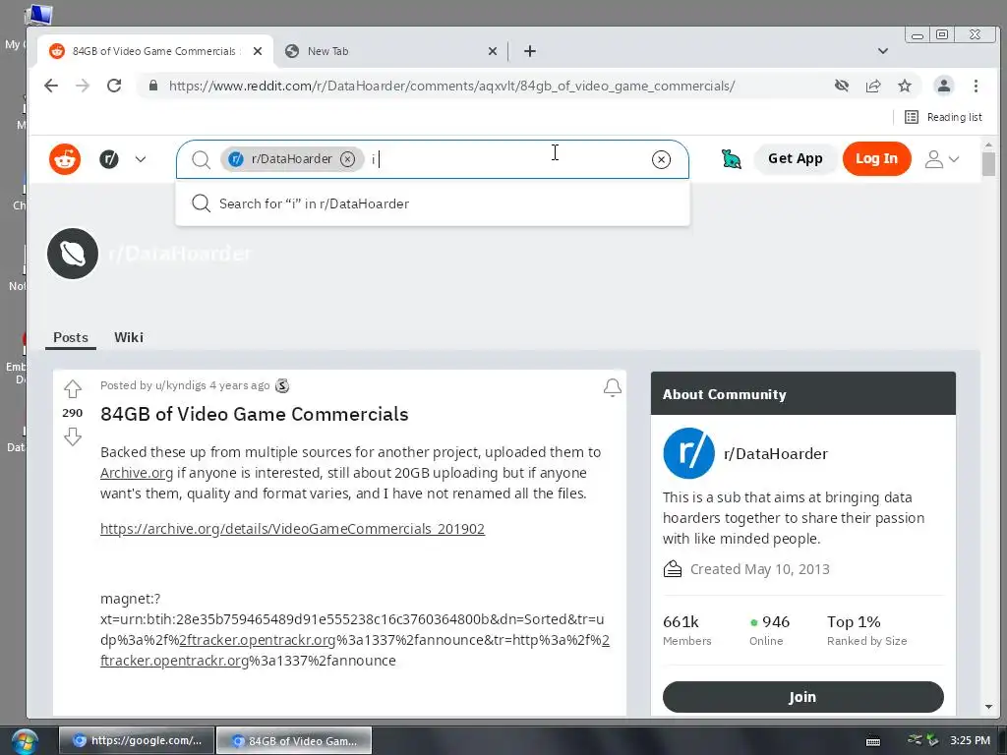Open the Reading list

click(x=943, y=117)
